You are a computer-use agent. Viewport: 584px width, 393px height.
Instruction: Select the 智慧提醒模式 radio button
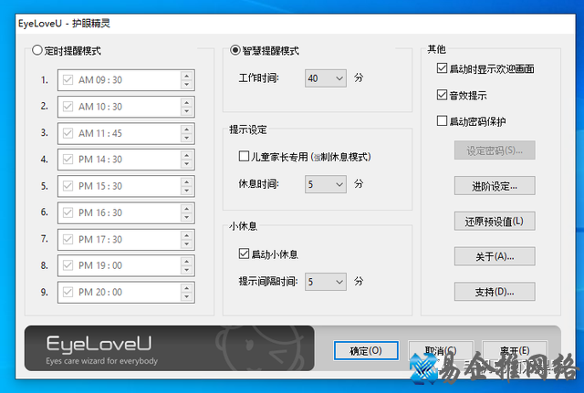(x=235, y=51)
